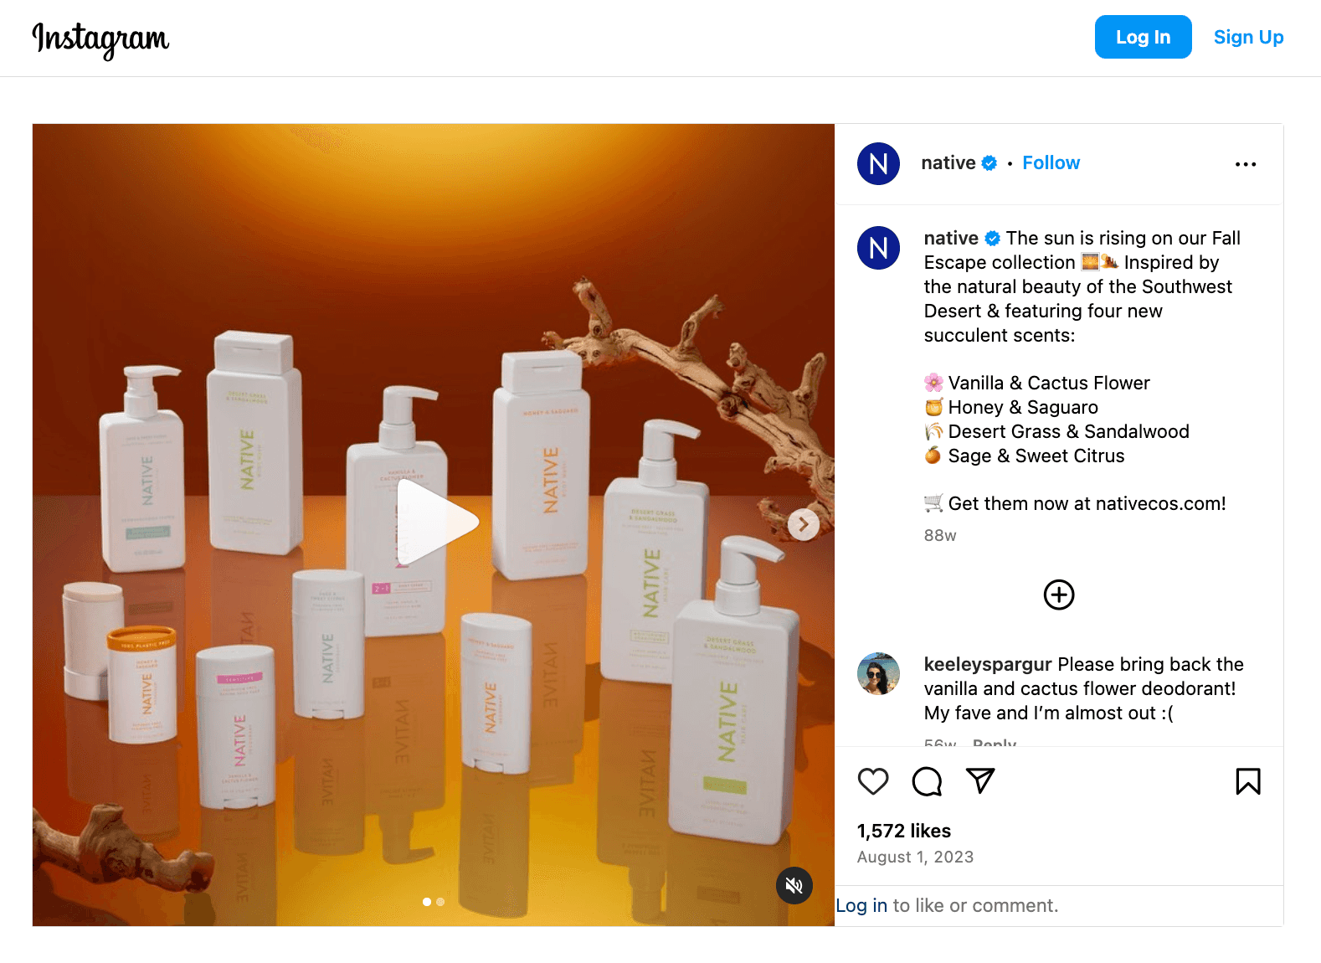The image size is (1321, 963).
Task: Click the keeleyspargur profile picture
Action: pyautogui.click(x=878, y=673)
